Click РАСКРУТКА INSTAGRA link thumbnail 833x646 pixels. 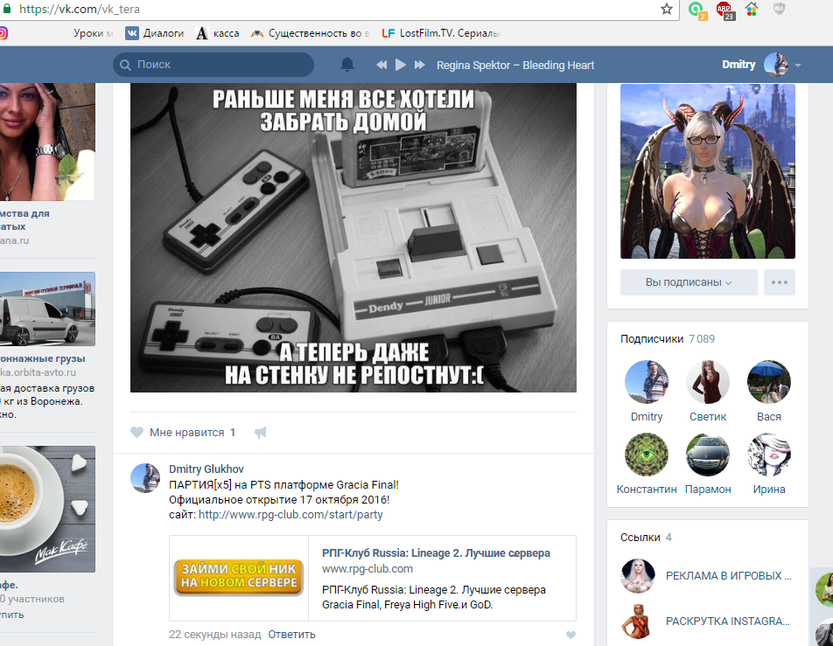638,621
